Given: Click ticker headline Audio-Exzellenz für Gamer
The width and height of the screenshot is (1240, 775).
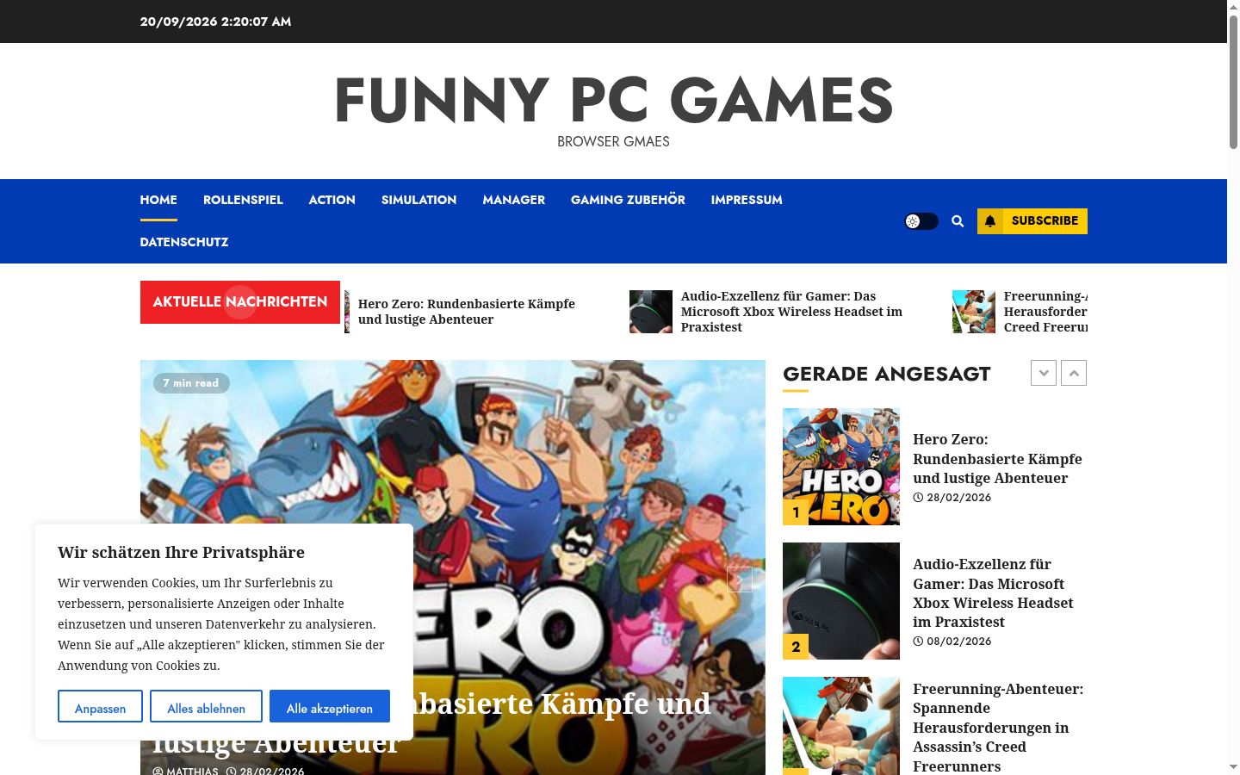Looking at the screenshot, I should coord(791,312).
